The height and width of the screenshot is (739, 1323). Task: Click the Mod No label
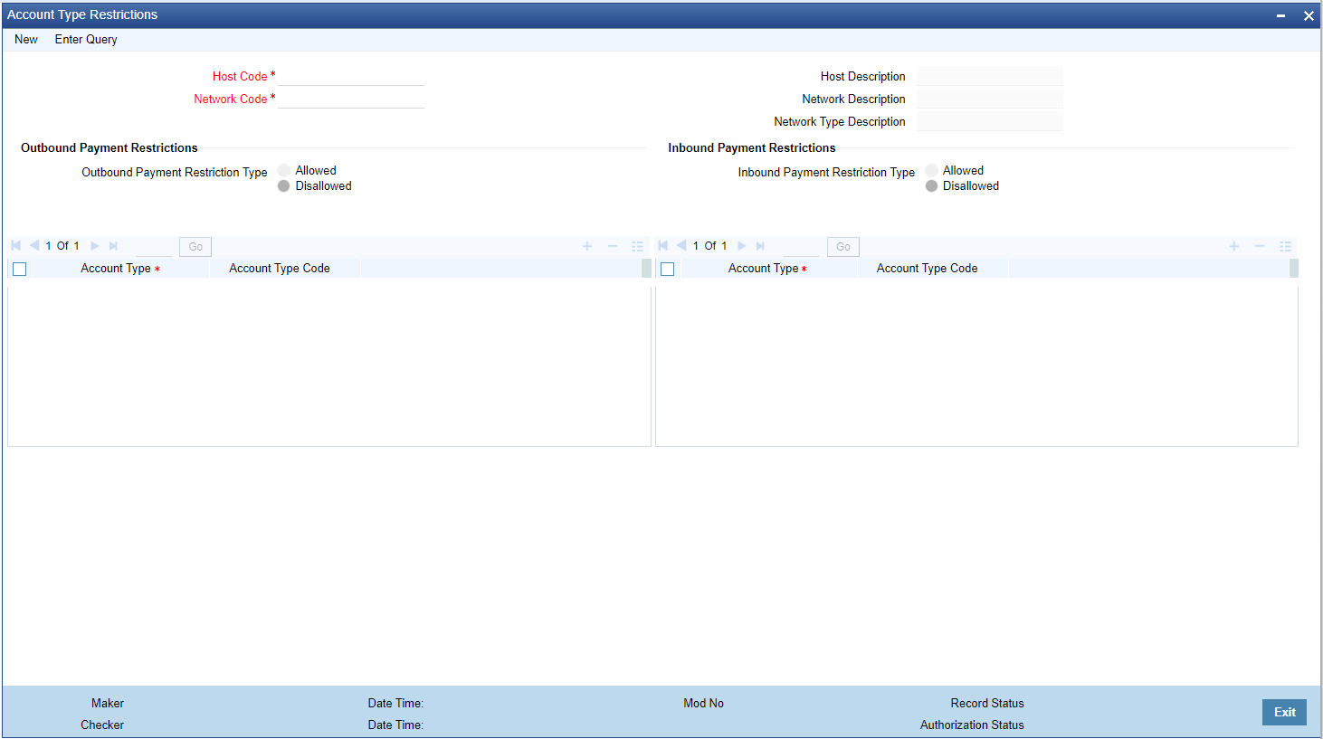[x=704, y=704]
